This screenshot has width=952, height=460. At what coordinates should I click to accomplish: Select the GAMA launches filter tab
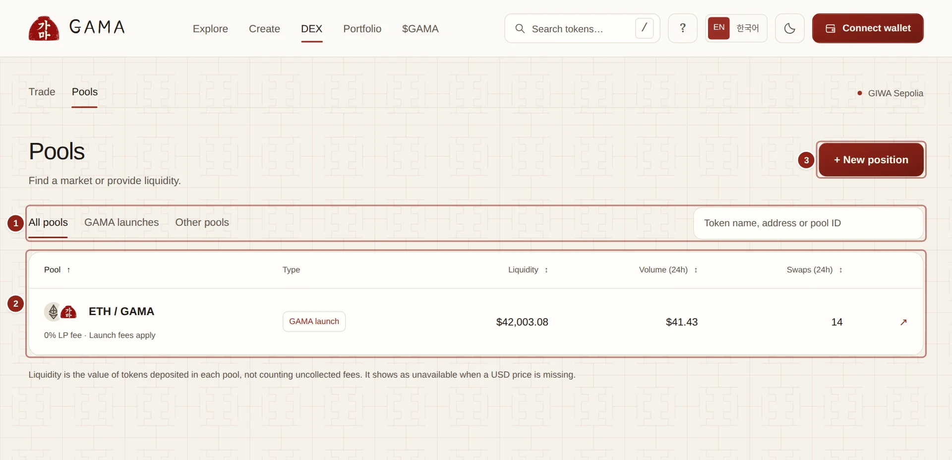(x=121, y=222)
